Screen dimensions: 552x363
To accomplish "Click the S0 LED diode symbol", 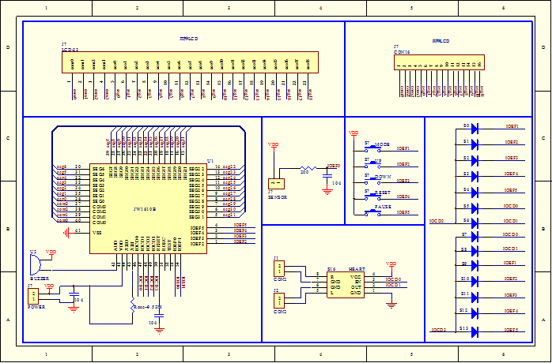I will [x=475, y=127].
